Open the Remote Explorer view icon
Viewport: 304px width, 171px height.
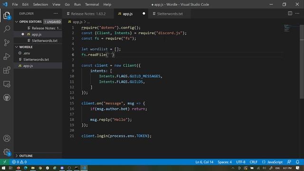point(7,84)
